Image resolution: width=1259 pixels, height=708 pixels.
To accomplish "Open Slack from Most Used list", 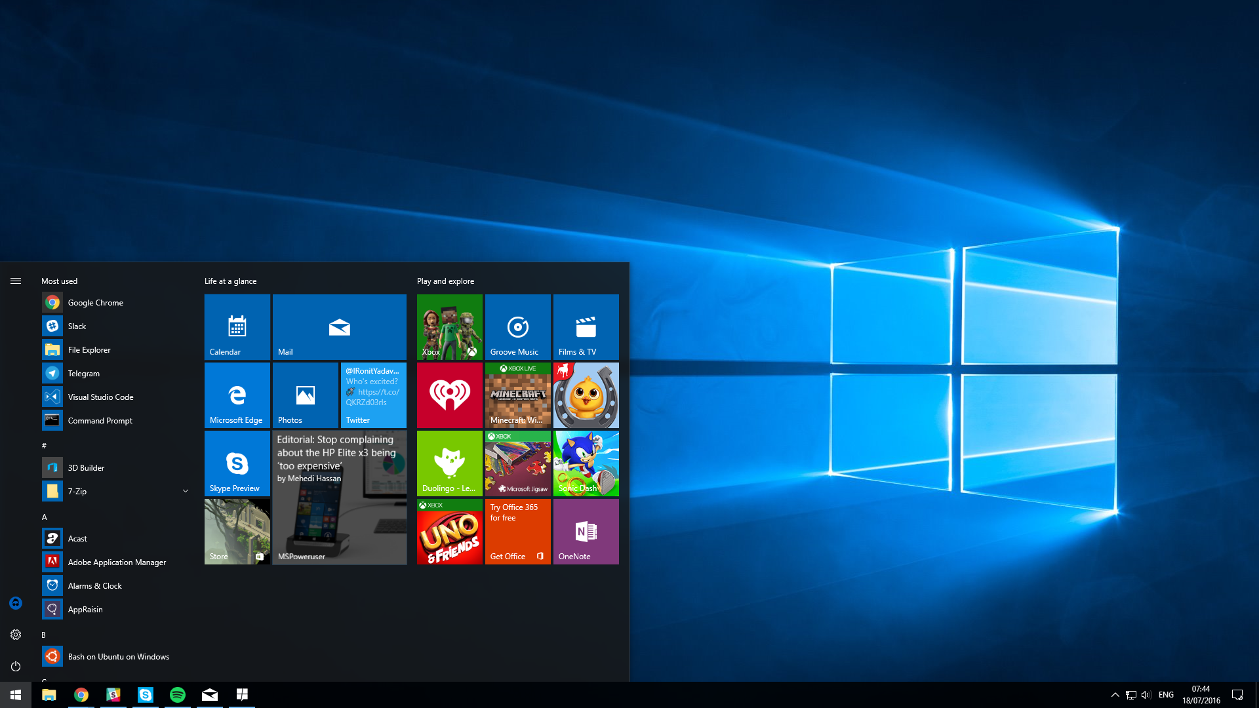I will tap(77, 326).
